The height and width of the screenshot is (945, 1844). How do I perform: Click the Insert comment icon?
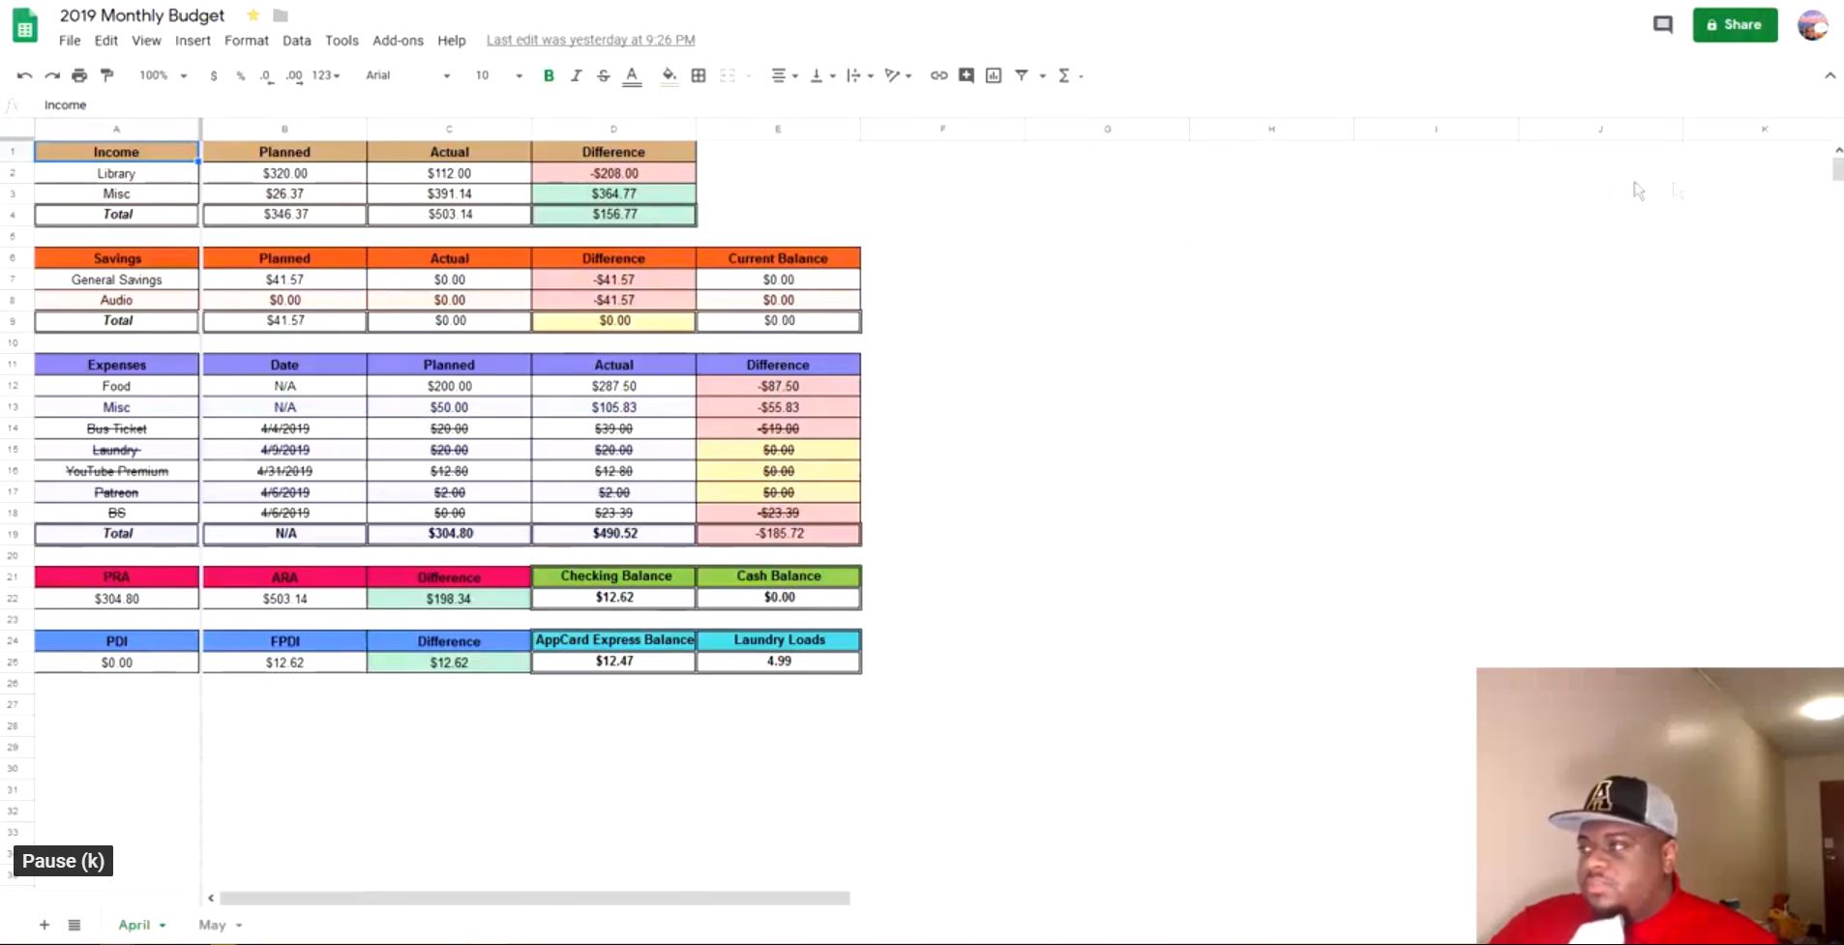(967, 75)
